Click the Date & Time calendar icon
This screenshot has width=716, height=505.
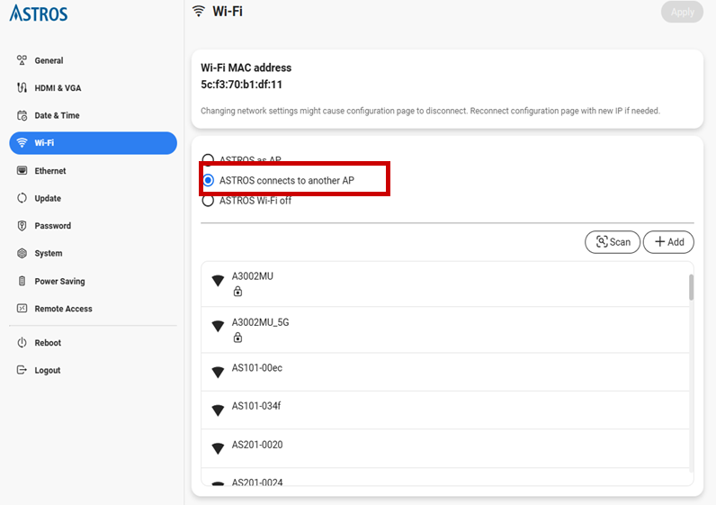pos(22,115)
